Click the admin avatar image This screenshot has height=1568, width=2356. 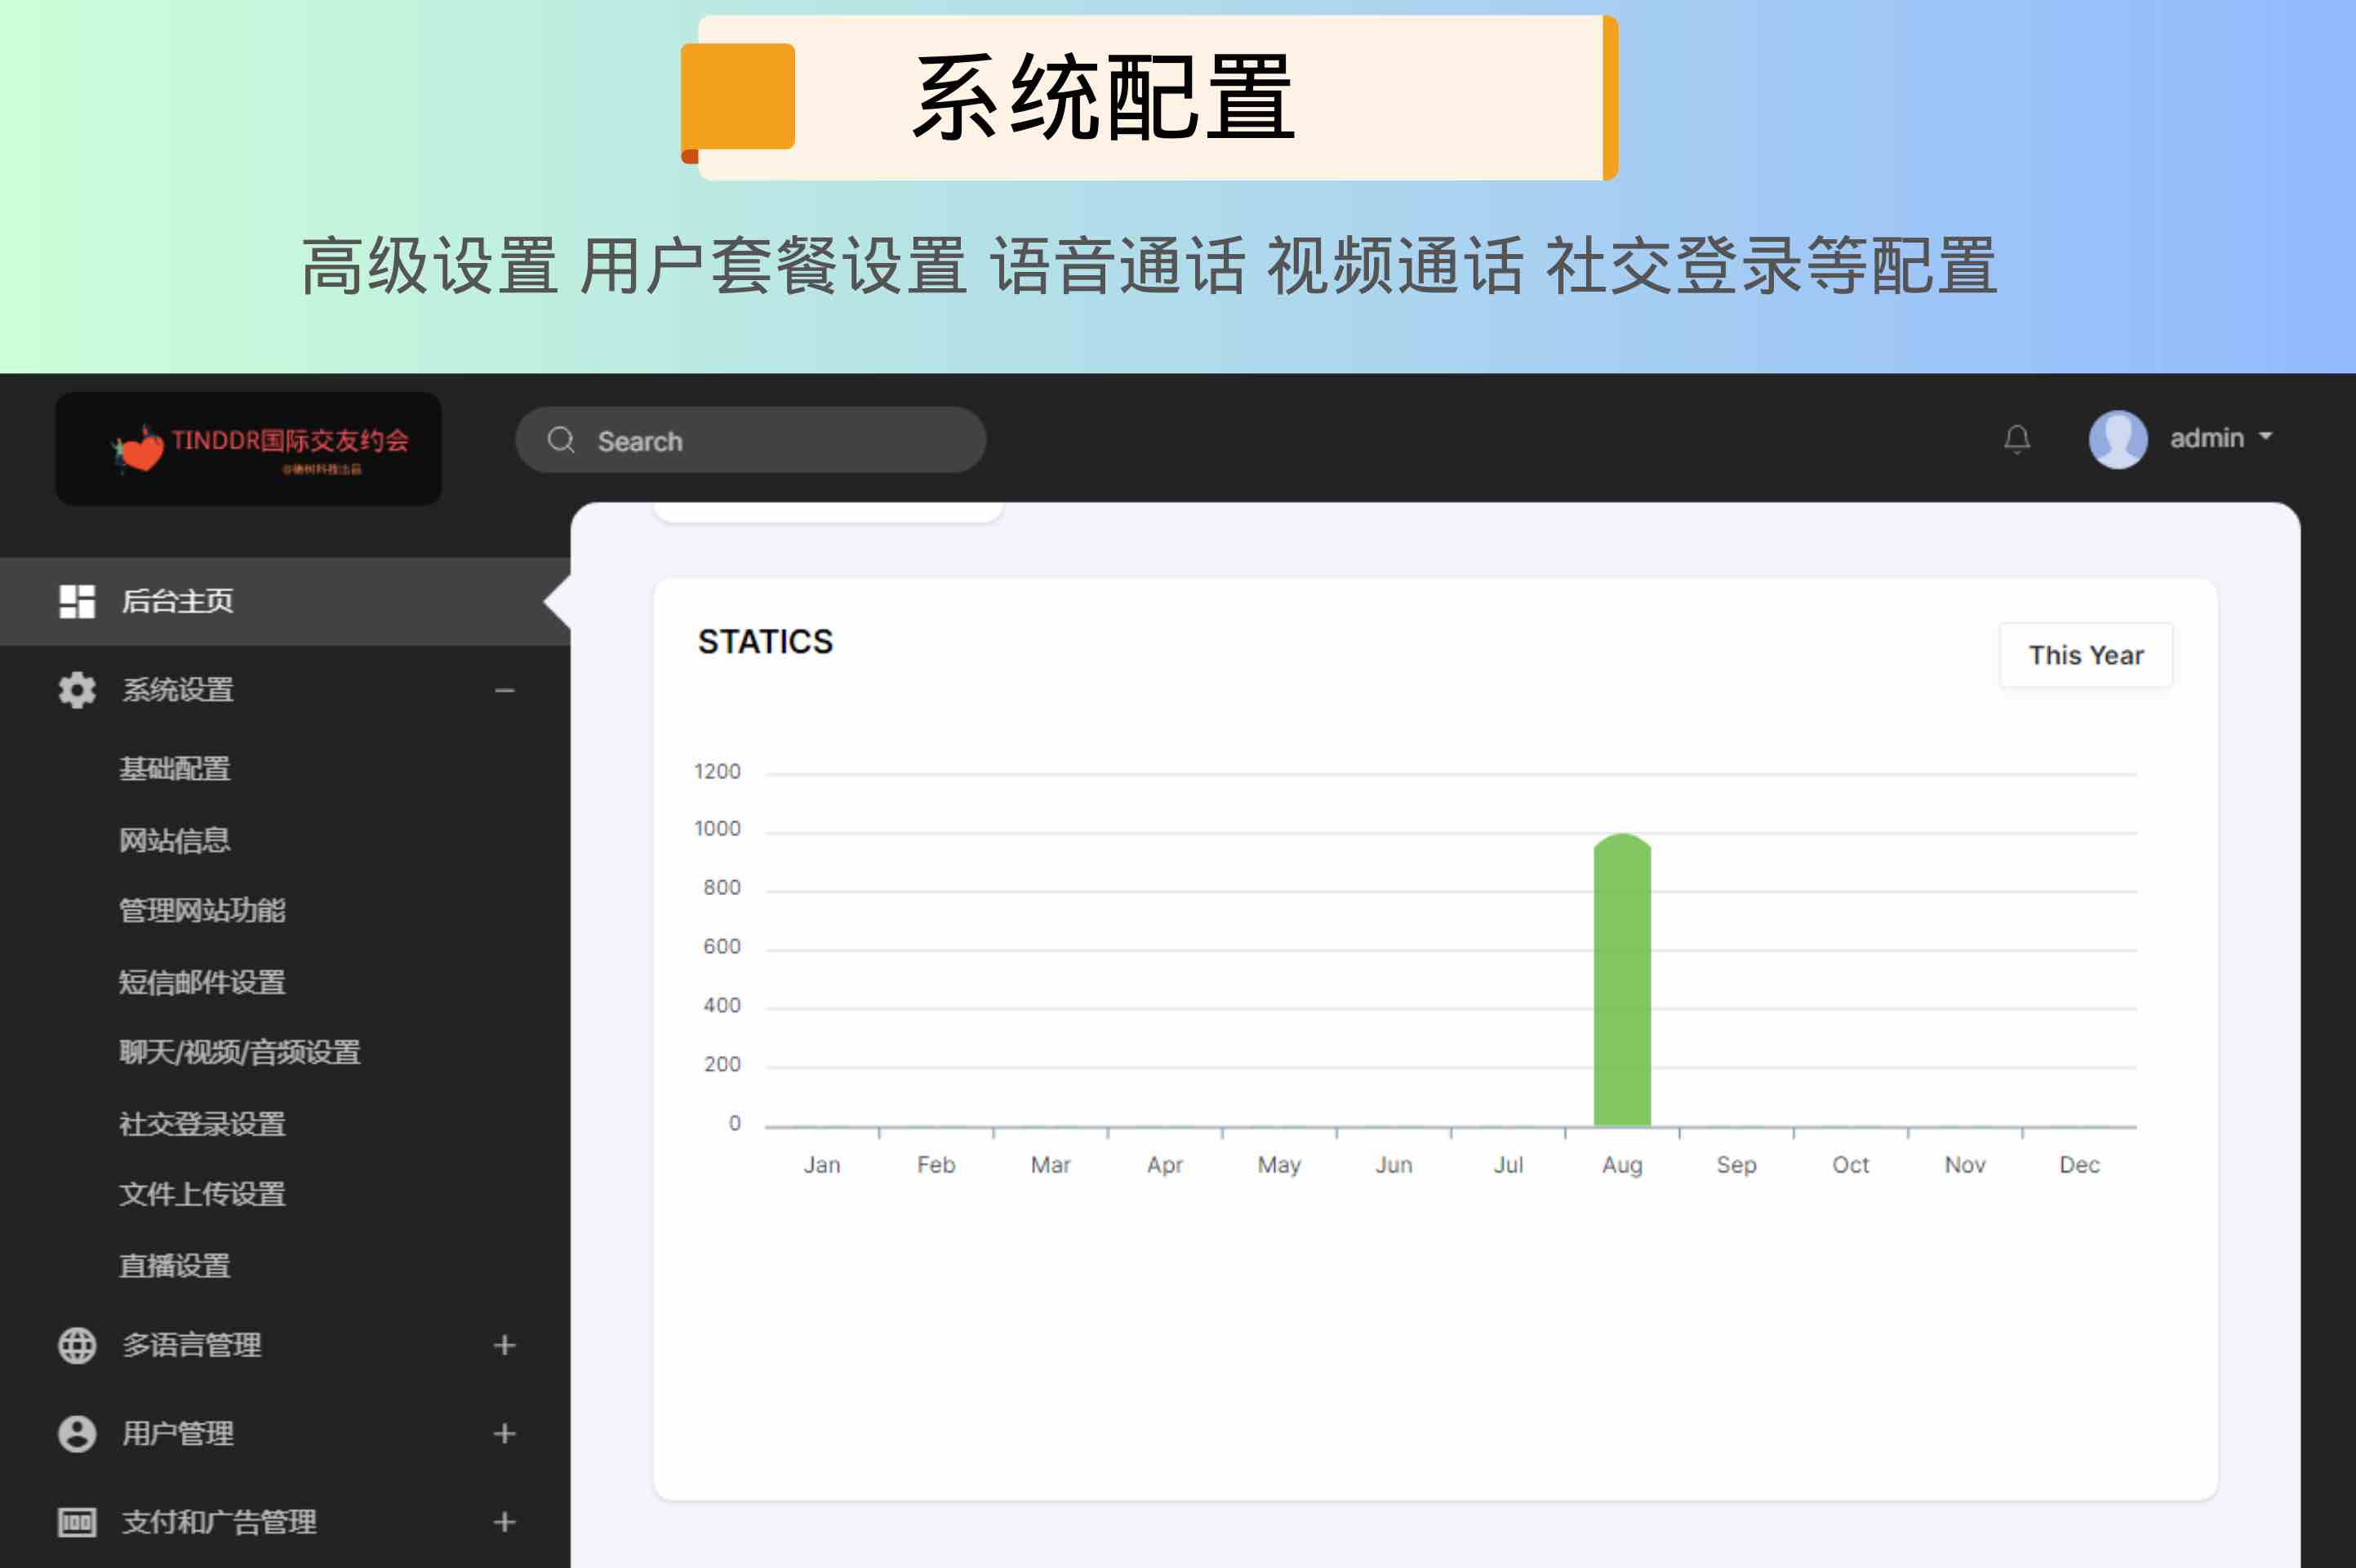click(2117, 439)
